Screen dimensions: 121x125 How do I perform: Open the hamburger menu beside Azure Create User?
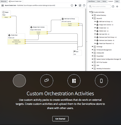(3, 5)
